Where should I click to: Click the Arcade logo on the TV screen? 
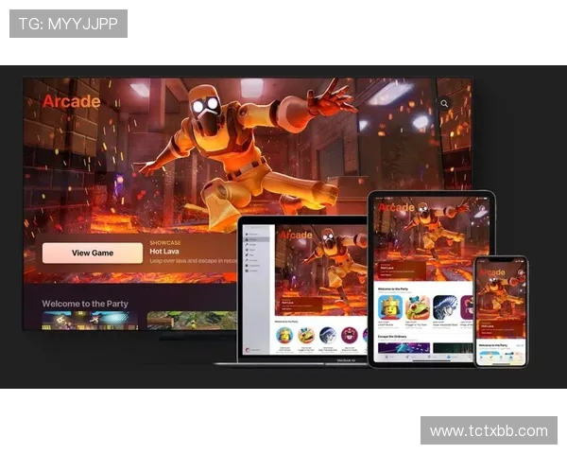[x=71, y=101]
